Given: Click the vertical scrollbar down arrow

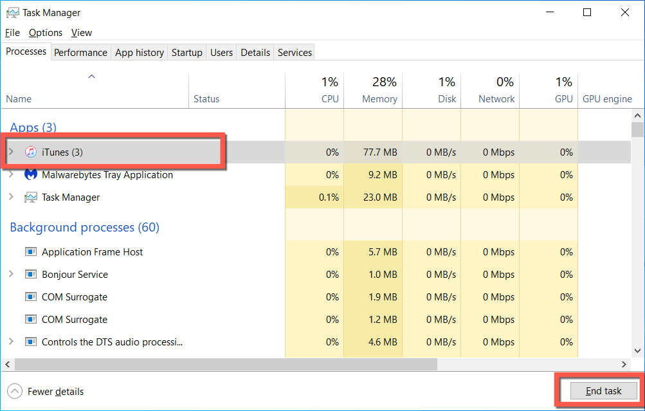Looking at the screenshot, I should [637, 351].
